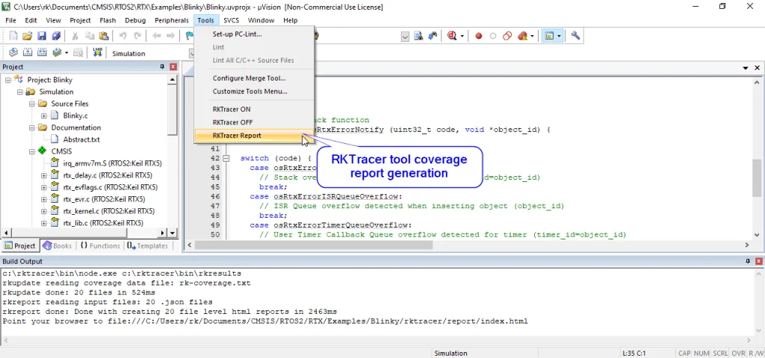Click the report index.html path line

pos(265,321)
